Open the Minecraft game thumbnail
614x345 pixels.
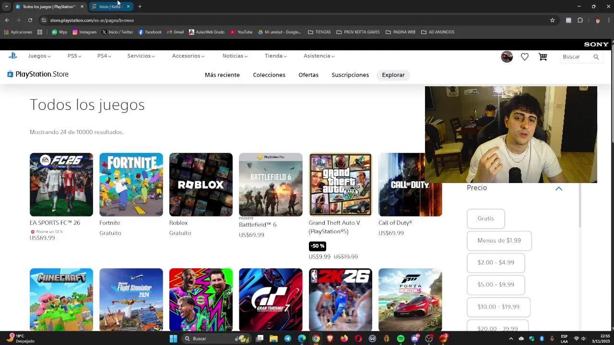(61, 299)
